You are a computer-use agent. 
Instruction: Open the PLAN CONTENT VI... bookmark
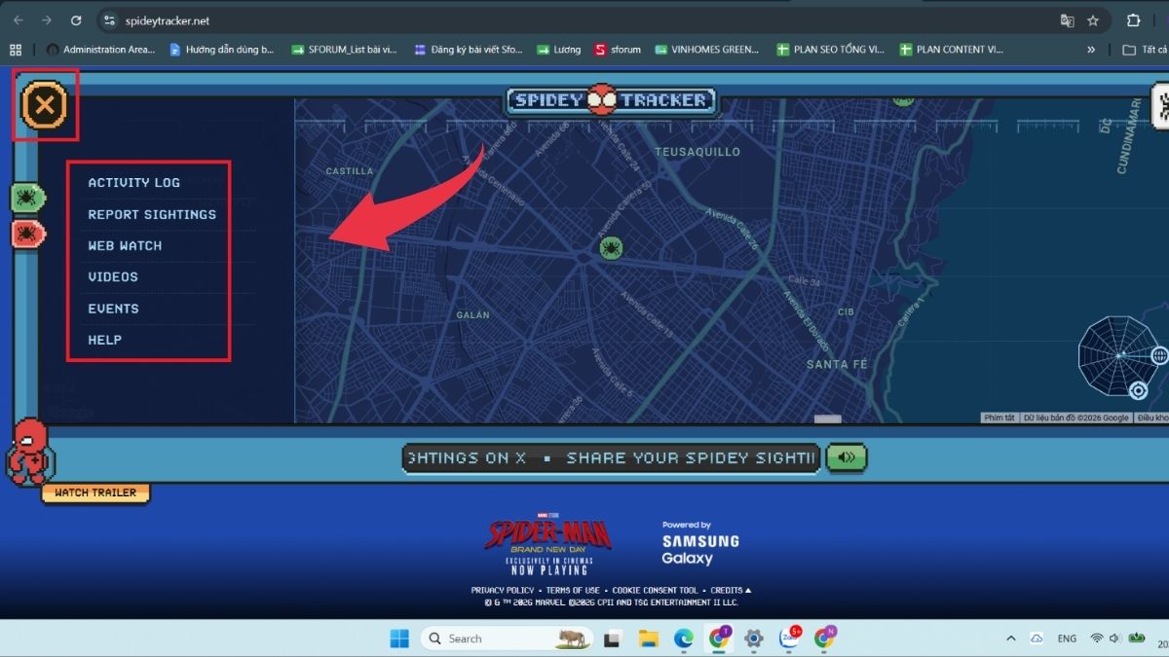pyautogui.click(x=951, y=50)
